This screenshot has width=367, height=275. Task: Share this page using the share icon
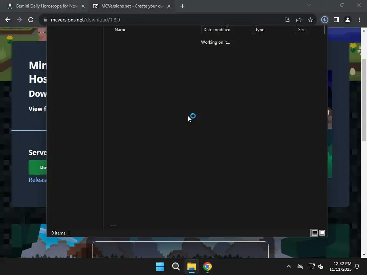299,20
